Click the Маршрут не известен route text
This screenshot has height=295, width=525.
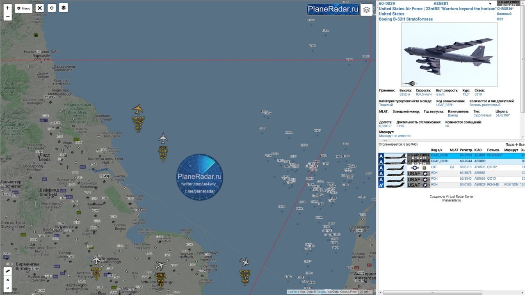[395, 136]
